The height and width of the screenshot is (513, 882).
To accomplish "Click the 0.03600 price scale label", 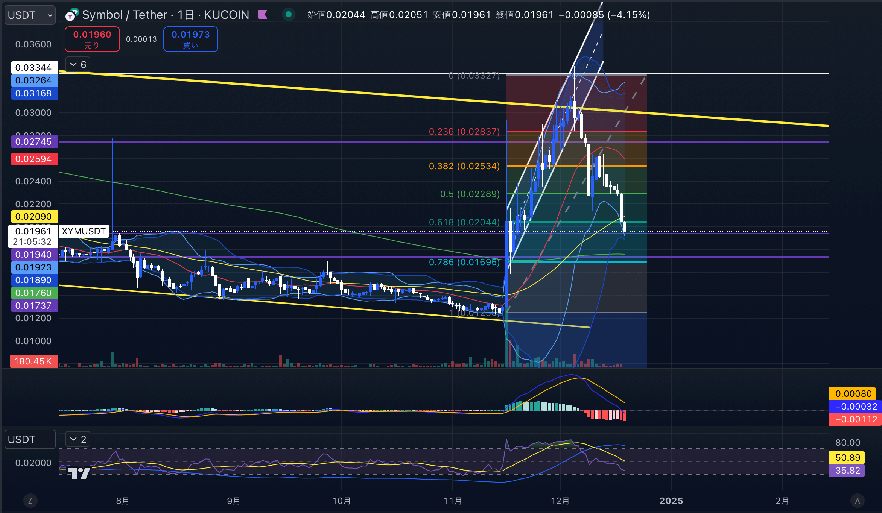I will 33,44.
